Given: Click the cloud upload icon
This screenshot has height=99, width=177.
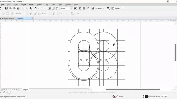Looking at the screenshot, I should coord(14,8).
